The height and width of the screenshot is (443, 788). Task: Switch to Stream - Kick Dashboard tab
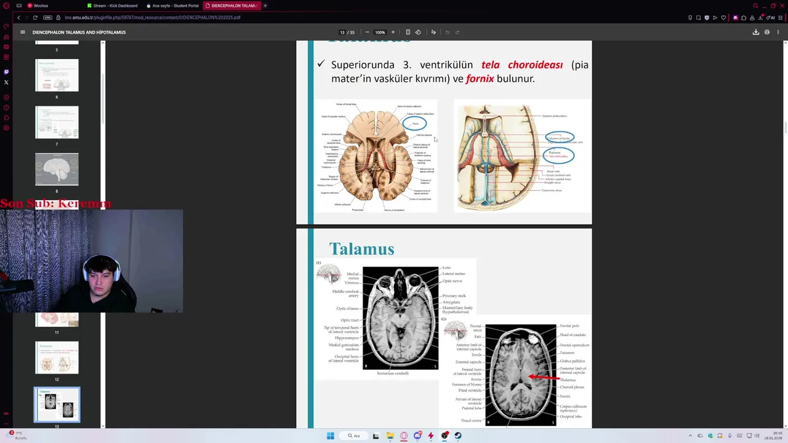pos(113,6)
